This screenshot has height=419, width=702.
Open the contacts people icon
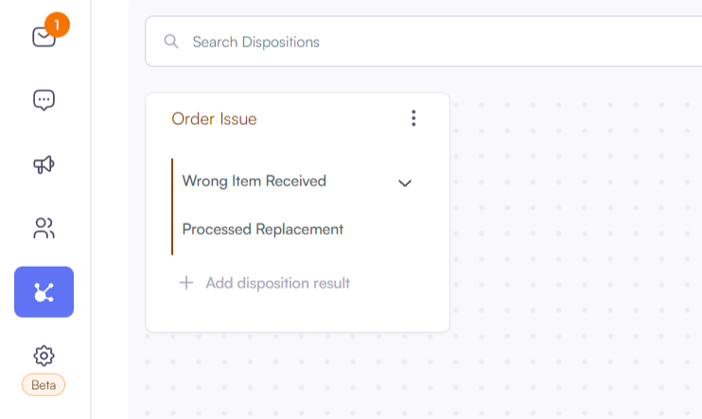[x=44, y=228]
